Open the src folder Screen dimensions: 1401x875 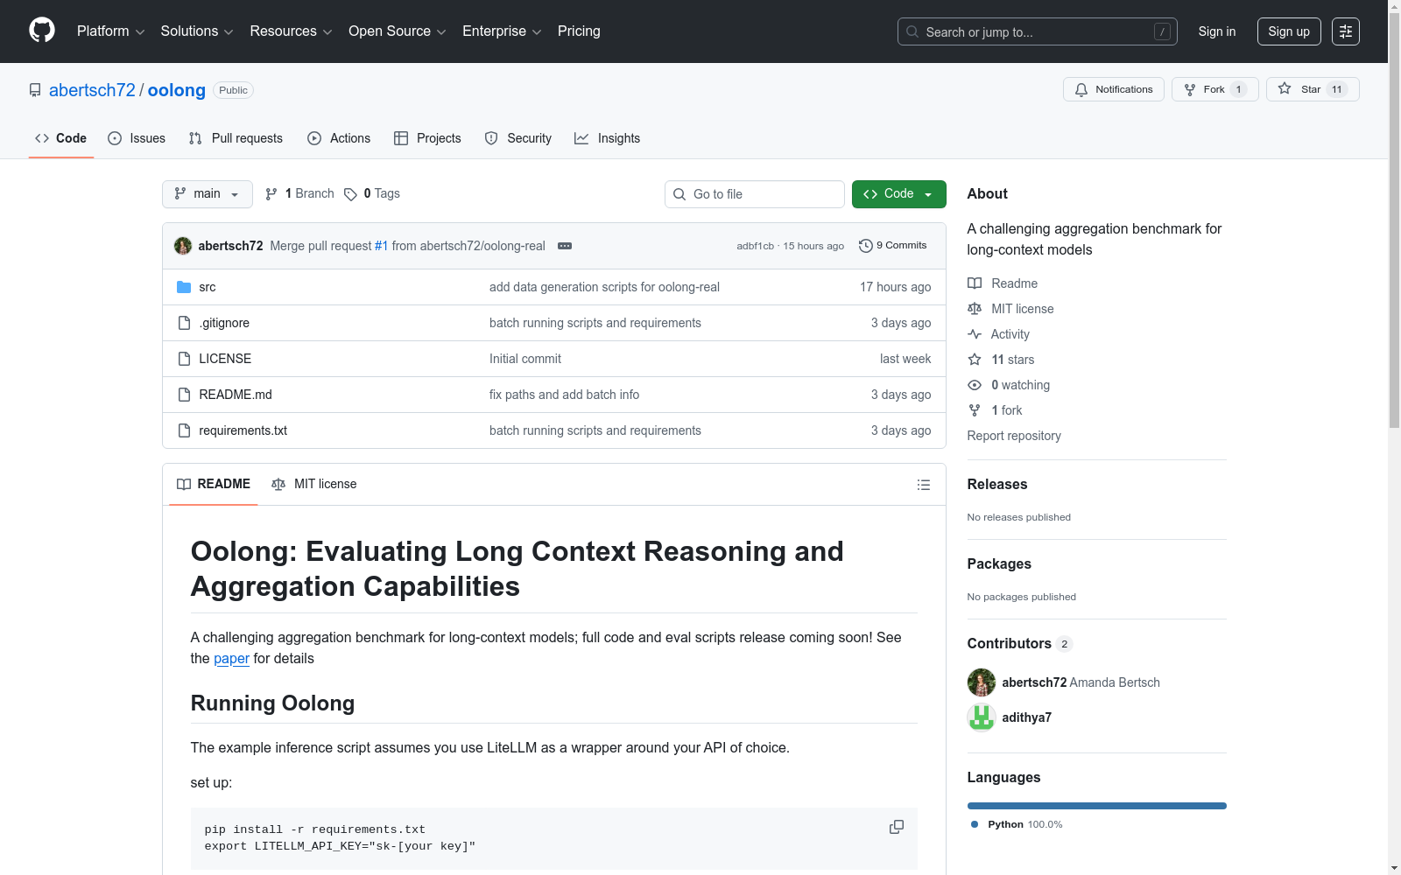pyautogui.click(x=208, y=287)
